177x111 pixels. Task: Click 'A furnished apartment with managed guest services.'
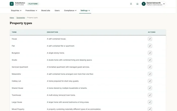[x=68, y=67]
